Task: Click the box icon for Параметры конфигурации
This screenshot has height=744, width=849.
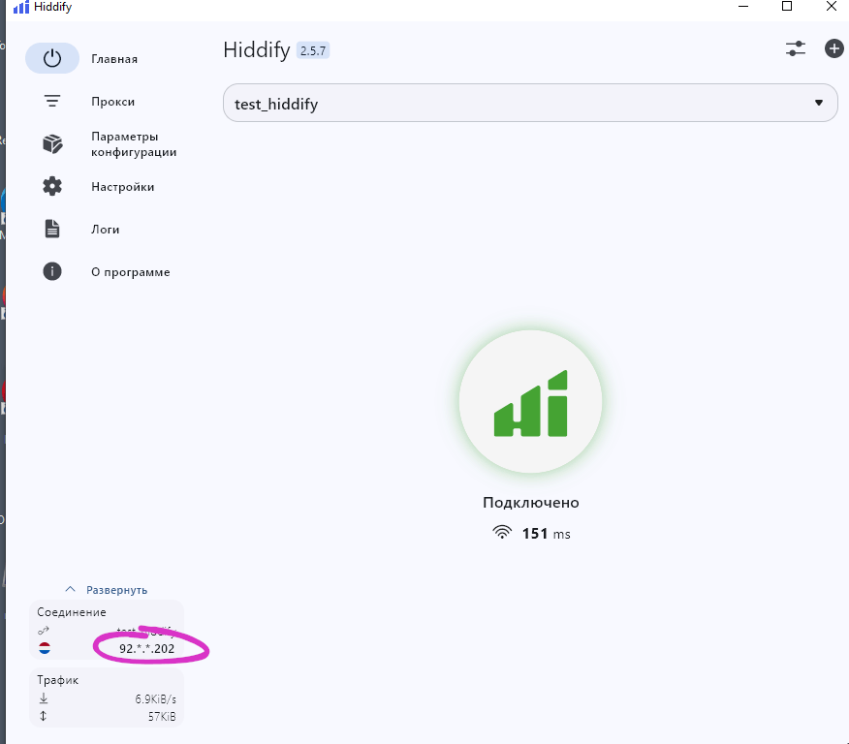Action: 52,144
